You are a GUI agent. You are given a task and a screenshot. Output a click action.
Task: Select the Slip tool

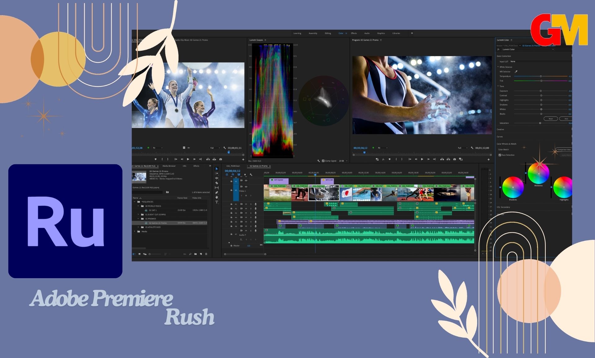tap(217, 188)
